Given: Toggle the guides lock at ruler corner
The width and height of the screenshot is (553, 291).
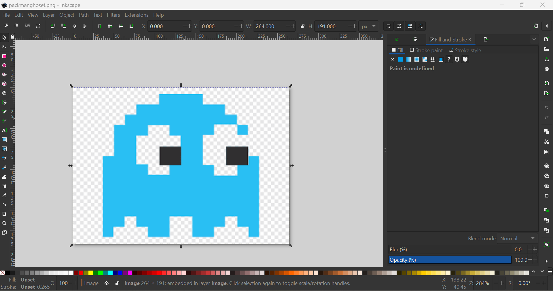Looking at the screenshot, I should pyautogui.click(x=12, y=37).
